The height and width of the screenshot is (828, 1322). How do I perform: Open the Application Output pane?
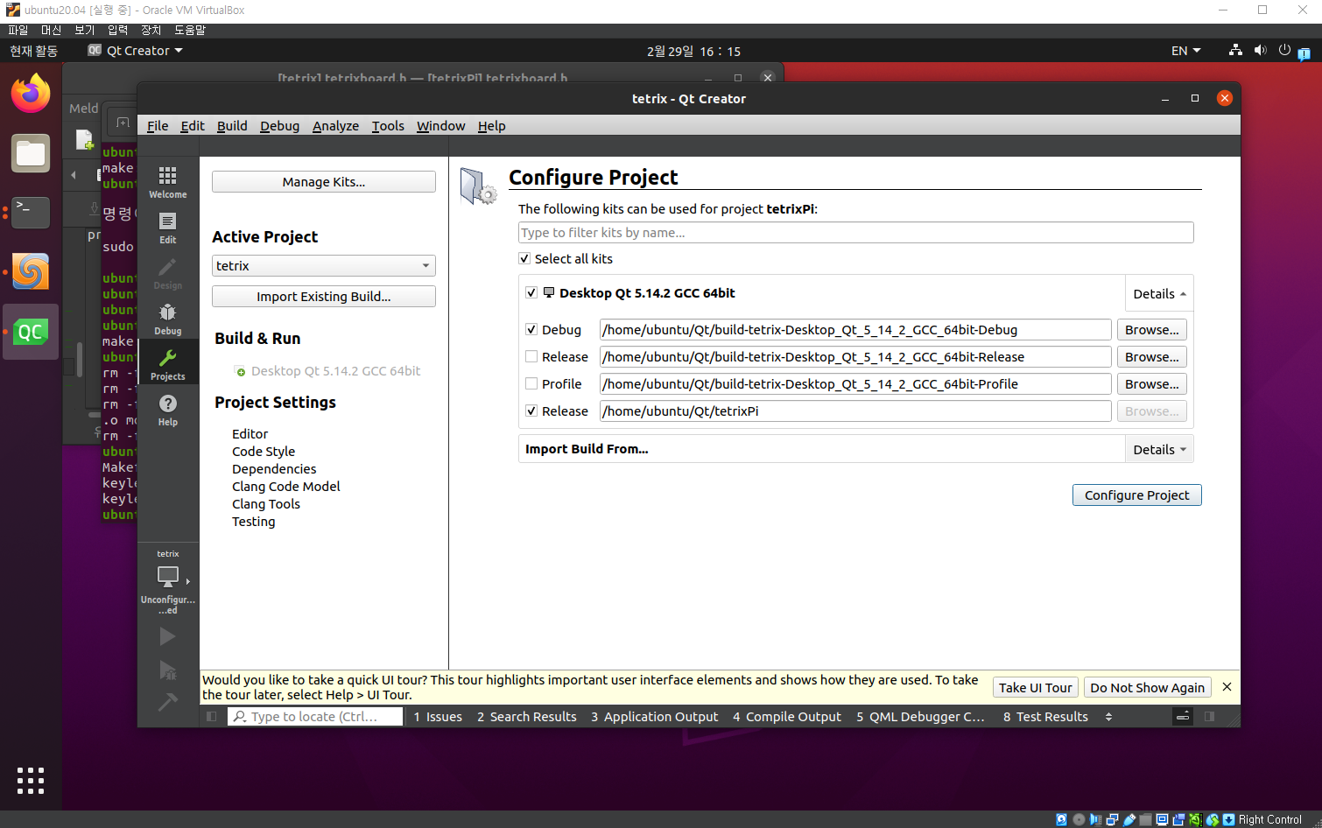coord(654,716)
